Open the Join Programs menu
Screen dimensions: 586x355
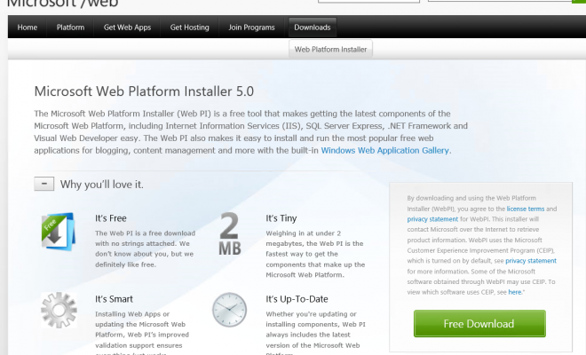[x=251, y=28]
